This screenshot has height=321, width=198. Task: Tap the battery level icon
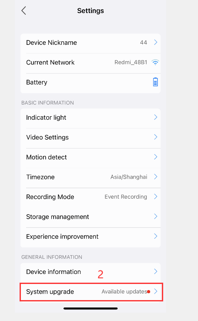pos(155,82)
